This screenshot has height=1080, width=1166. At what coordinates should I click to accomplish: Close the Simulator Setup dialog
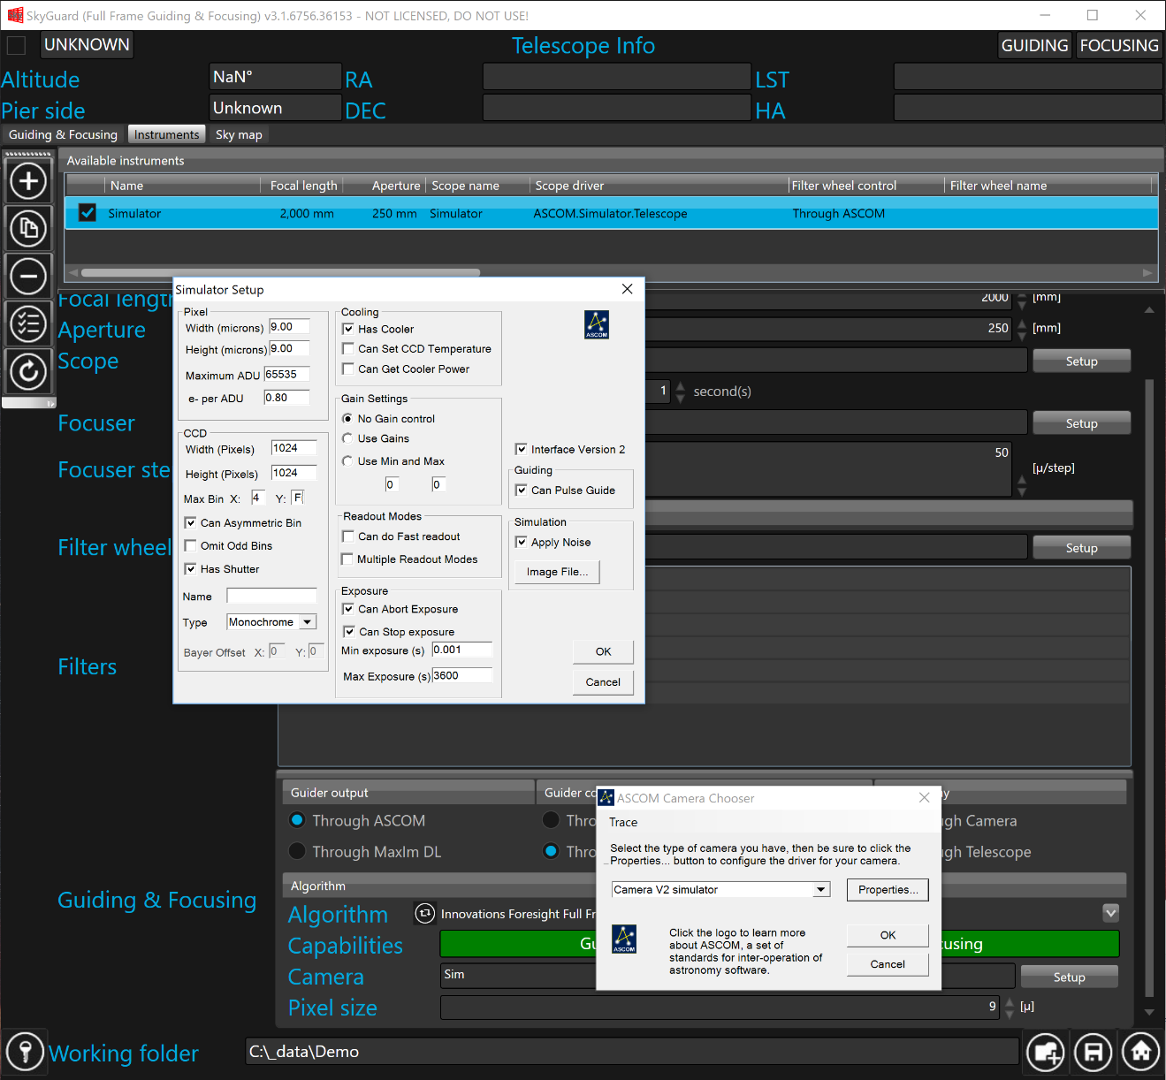tap(627, 289)
